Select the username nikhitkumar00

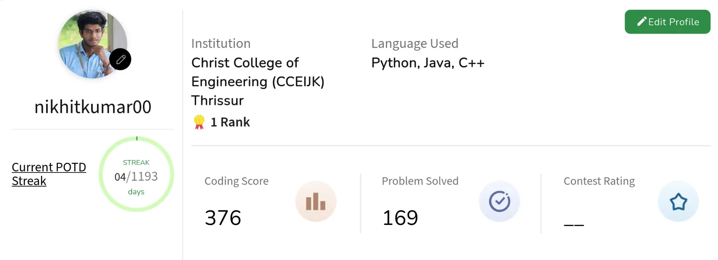coord(92,106)
